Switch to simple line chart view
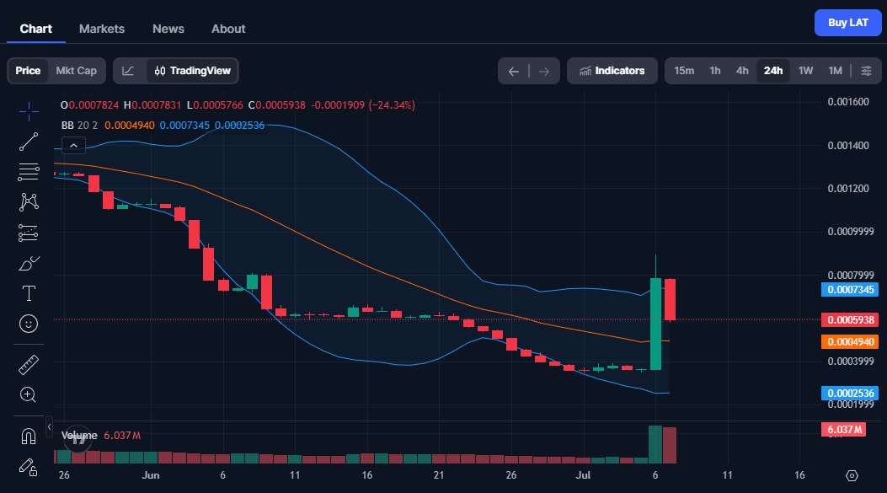This screenshot has height=493, width=887. [x=128, y=71]
